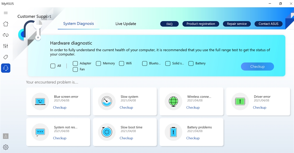This screenshot has height=153, width=294.
Task: Check the Battery diagnostic checkbox
Action: click(191, 63)
